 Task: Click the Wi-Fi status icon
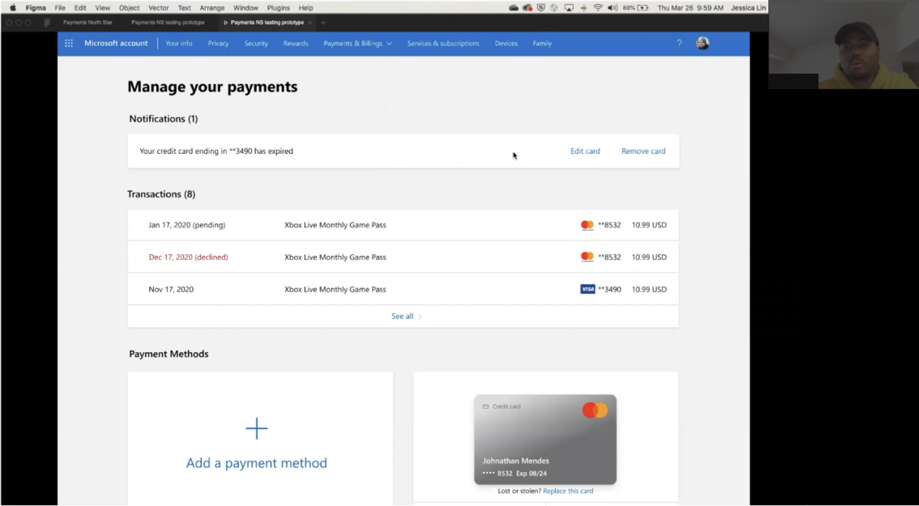(x=597, y=7)
